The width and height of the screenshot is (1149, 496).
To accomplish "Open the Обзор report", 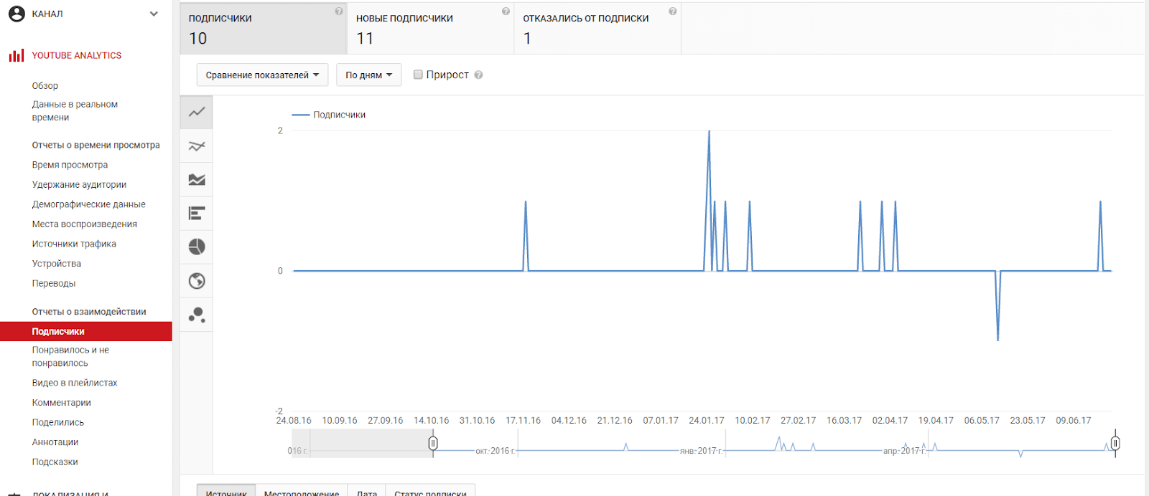I will (x=45, y=86).
